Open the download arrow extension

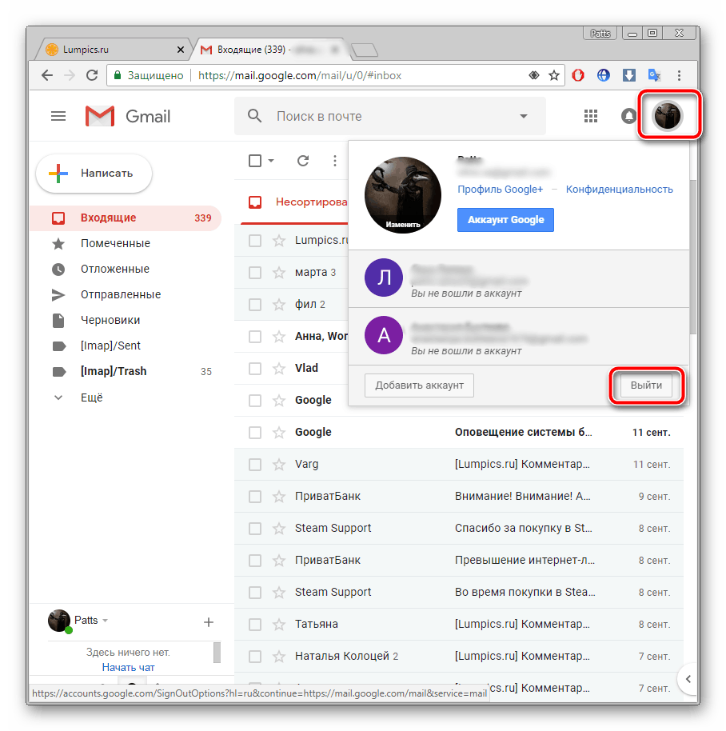[629, 75]
